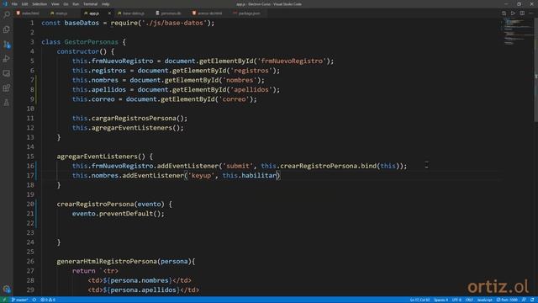Click the Port: 5500 Live Server indicator
The height and width of the screenshot is (303, 538).
pyautogui.click(x=507, y=300)
